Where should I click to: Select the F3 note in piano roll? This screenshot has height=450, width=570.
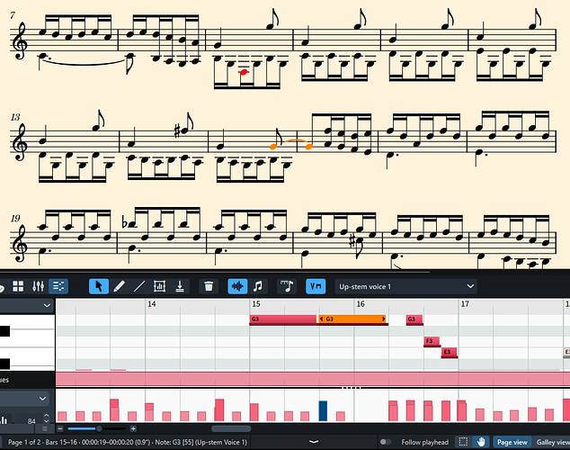coord(432,341)
